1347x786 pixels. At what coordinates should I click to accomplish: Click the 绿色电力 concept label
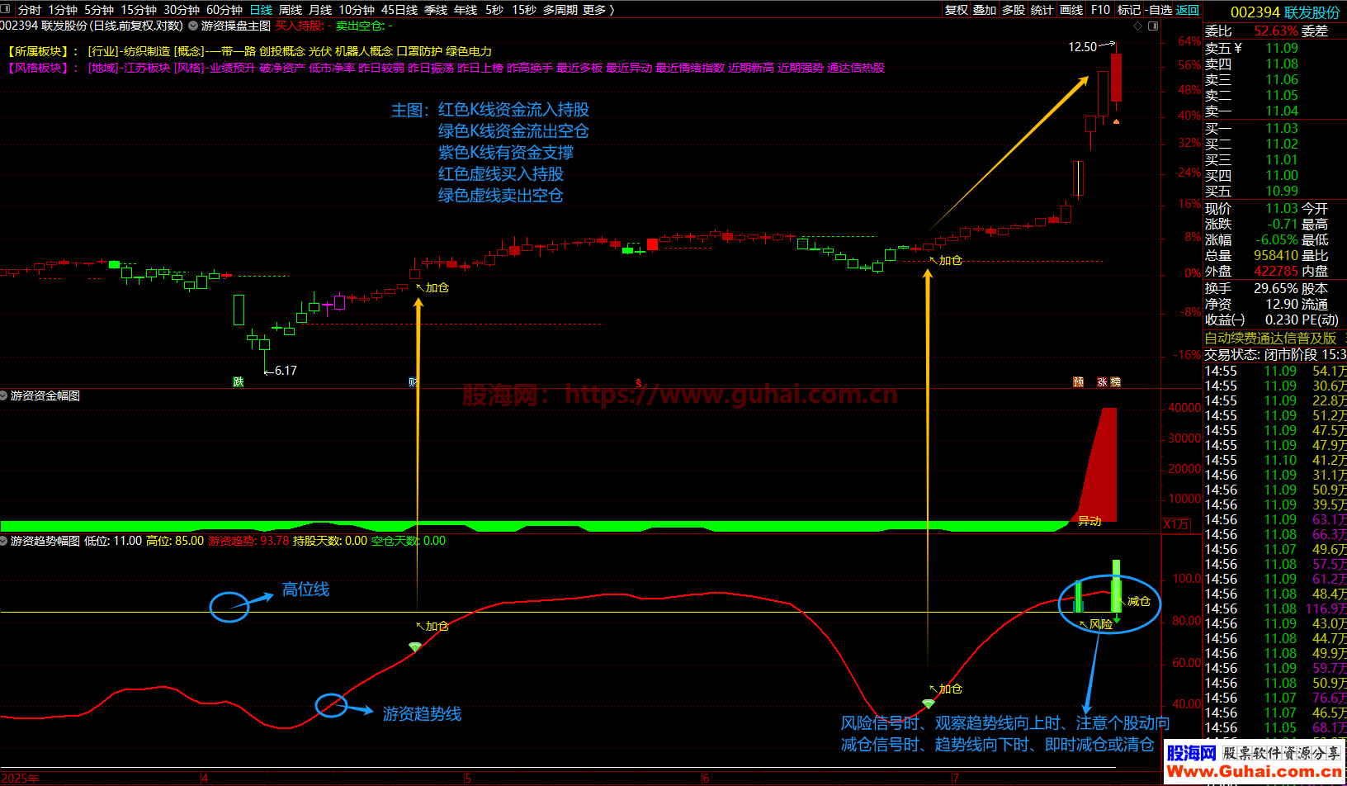(x=469, y=51)
